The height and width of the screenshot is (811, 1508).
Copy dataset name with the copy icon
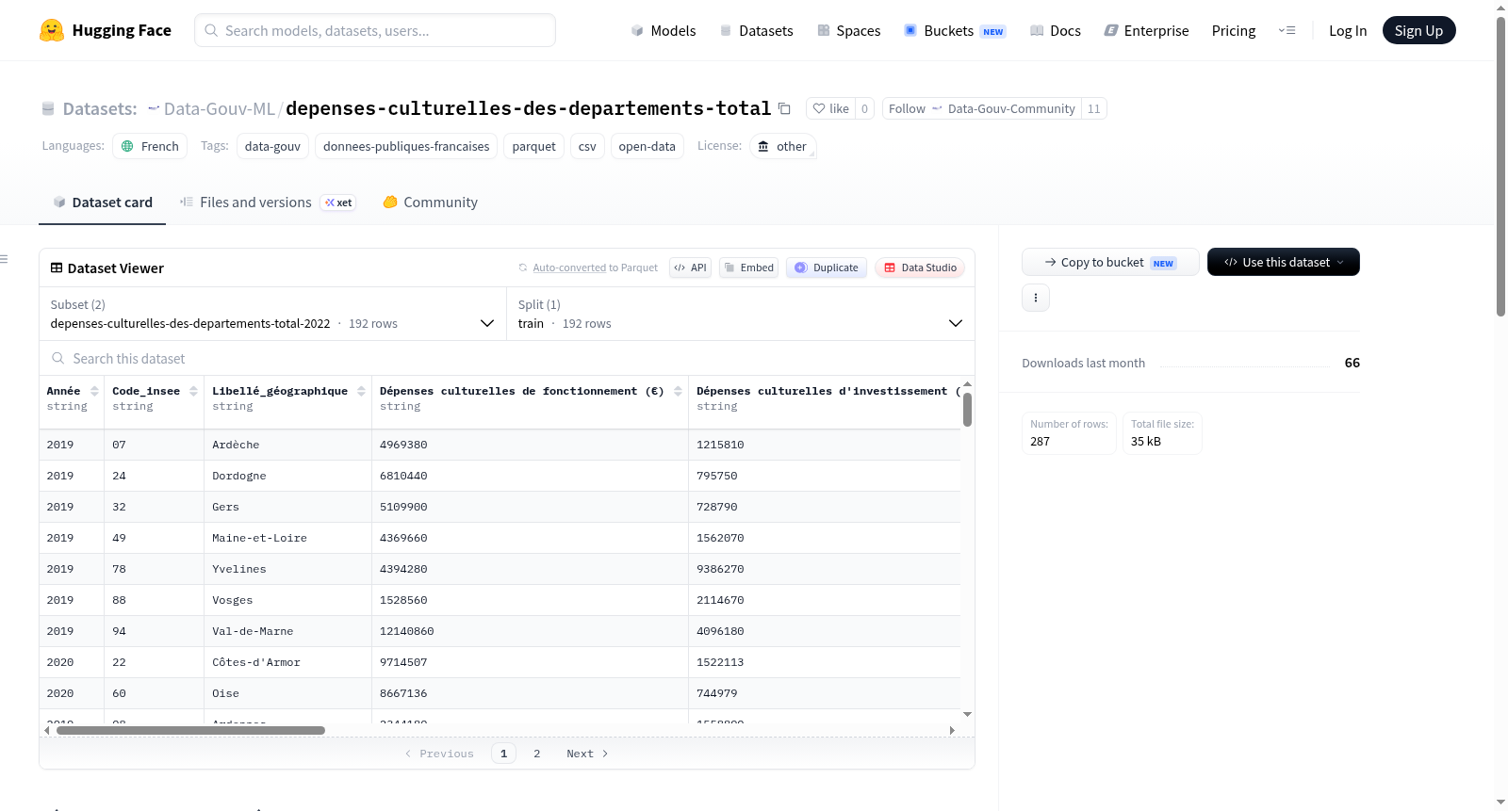click(x=784, y=108)
